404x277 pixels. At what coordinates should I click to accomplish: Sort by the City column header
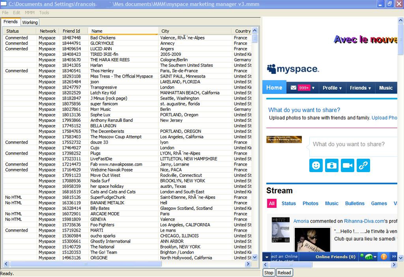pos(194,31)
